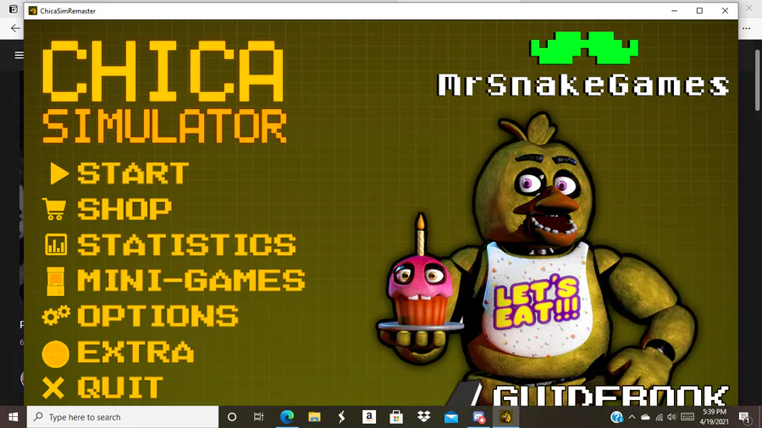Click the blue help icon in system tray

[616, 417]
